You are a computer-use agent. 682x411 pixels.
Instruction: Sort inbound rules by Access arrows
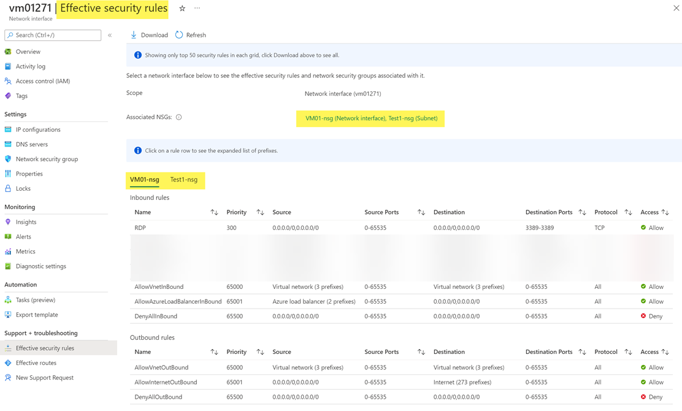click(665, 212)
